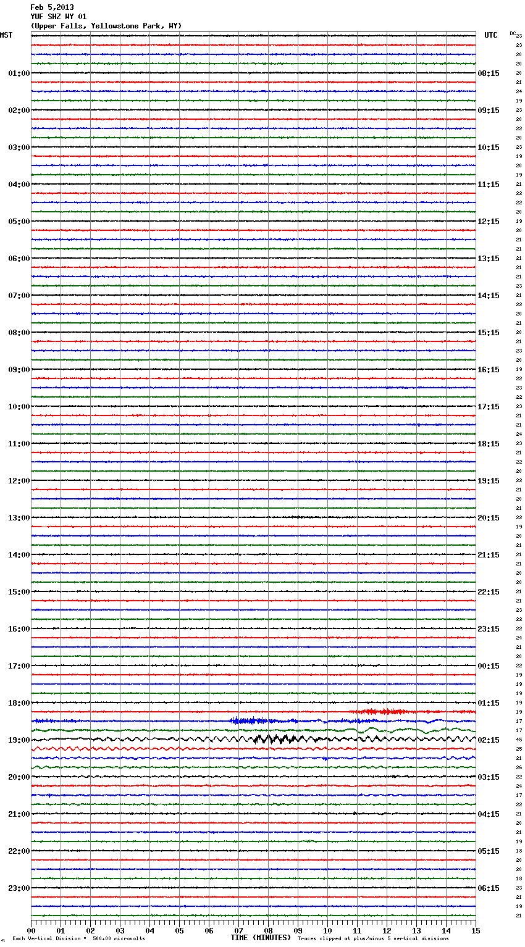Select the 19:00 MST time label
Screen dimensions: 525x947
19,740
